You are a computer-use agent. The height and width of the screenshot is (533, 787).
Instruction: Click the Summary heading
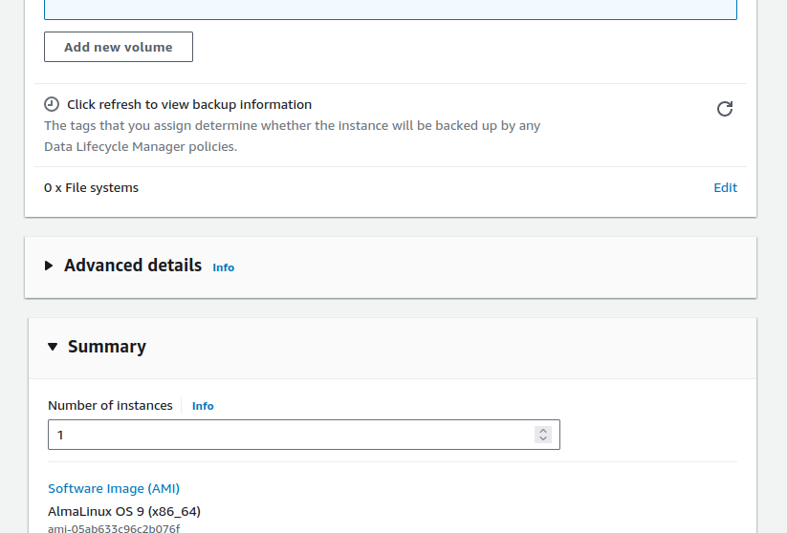107,347
